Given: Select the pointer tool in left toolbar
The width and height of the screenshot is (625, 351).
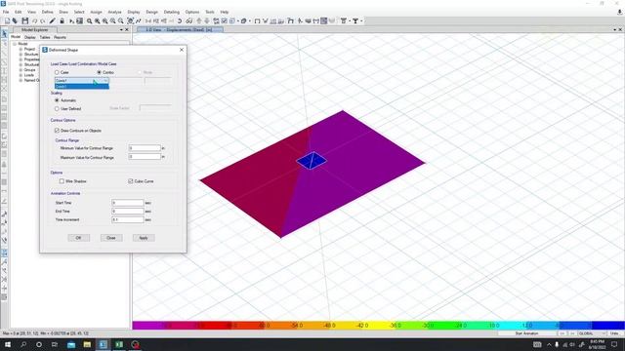Looking at the screenshot, I should (4, 34).
